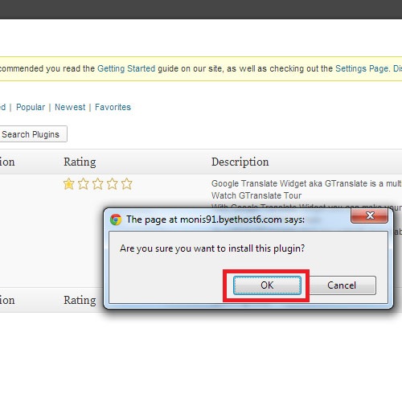The width and height of the screenshot is (402, 402).
Task: Click 'Are you sure you want to install' message
Action: click(212, 248)
